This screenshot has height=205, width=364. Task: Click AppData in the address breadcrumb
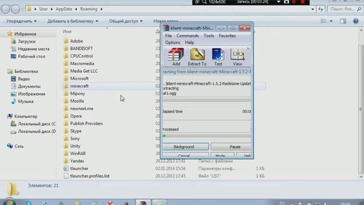point(64,9)
